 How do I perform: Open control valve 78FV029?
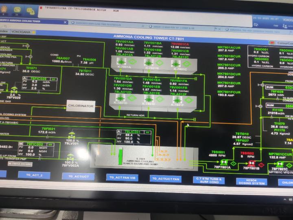(x=14, y=90)
